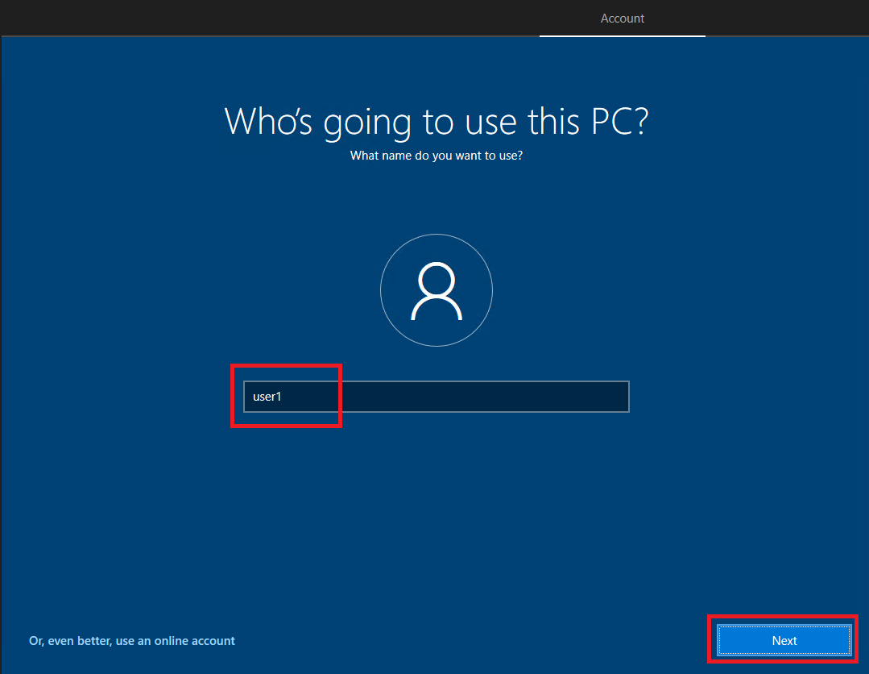Open the 'use an online account' link
The height and width of the screenshot is (674, 869).
pyautogui.click(x=132, y=641)
